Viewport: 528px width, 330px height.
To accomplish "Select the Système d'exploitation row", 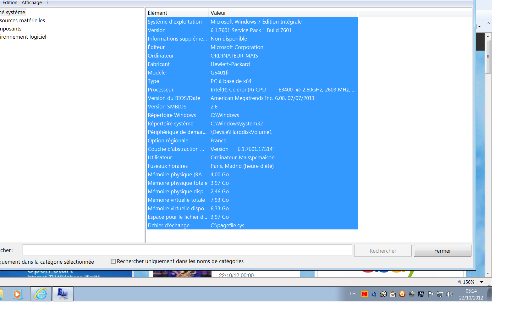I will (x=252, y=22).
